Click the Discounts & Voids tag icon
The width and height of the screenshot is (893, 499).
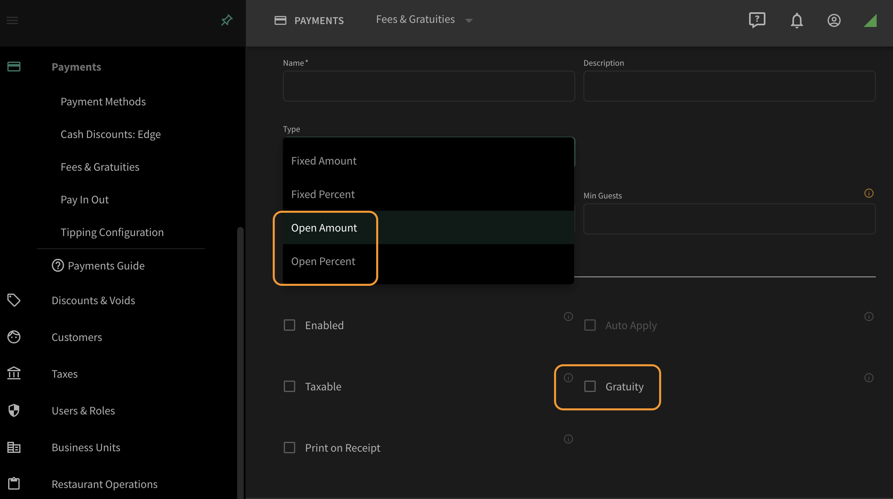pyautogui.click(x=14, y=300)
